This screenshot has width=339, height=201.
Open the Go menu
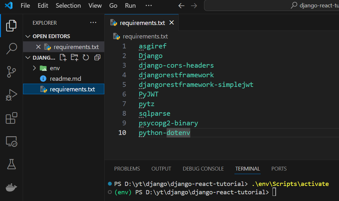point(113,6)
